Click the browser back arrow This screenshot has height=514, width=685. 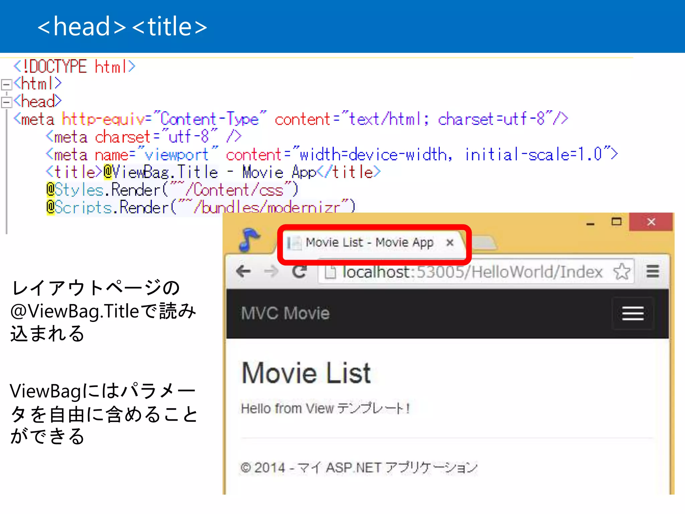pyautogui.click(x=243, y=271)
